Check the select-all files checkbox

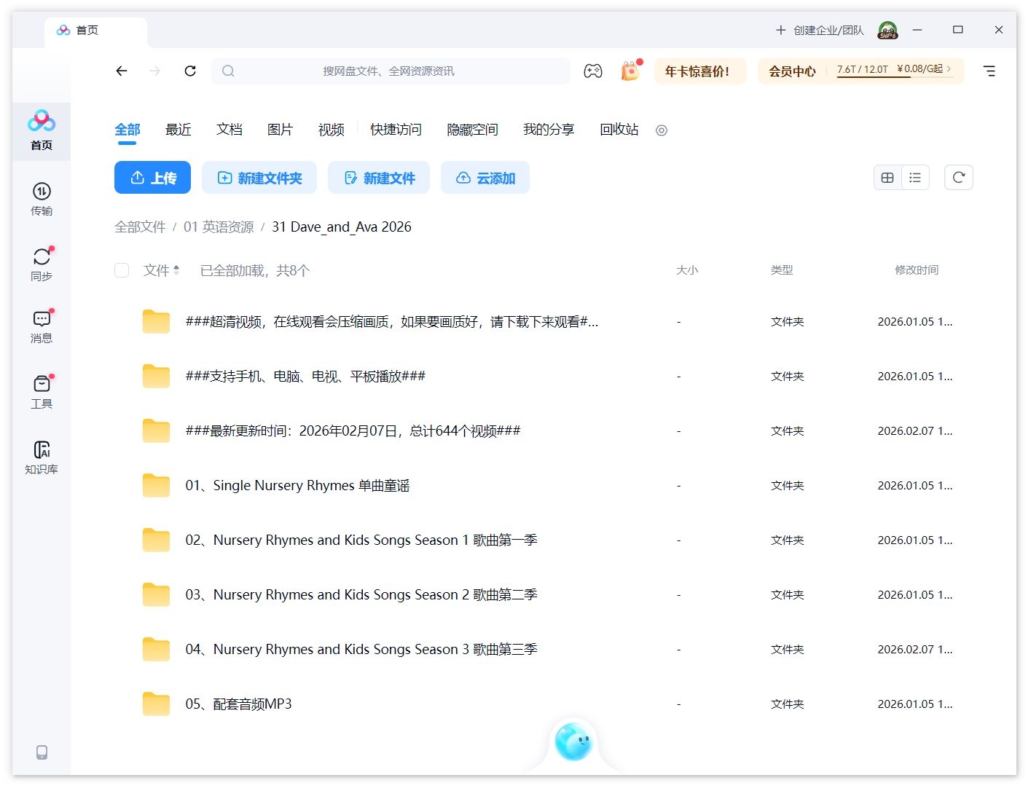[122, 269]
